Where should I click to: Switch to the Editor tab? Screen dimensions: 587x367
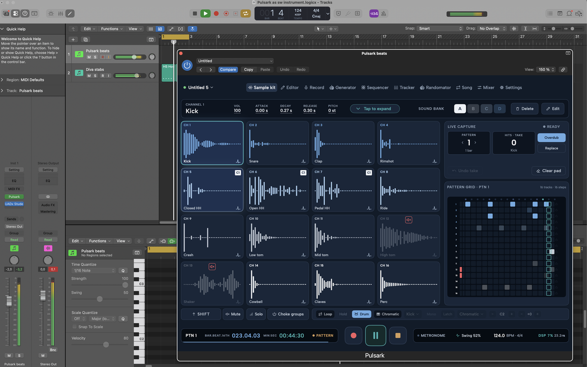pos(289,88)
